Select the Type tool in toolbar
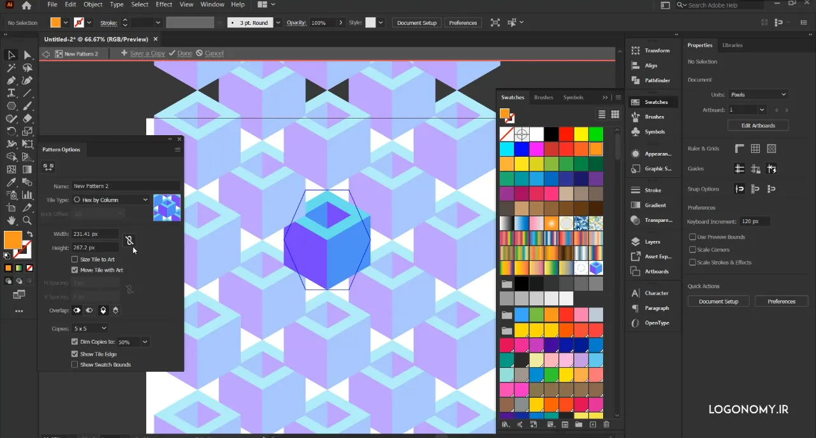 (11, 93)
